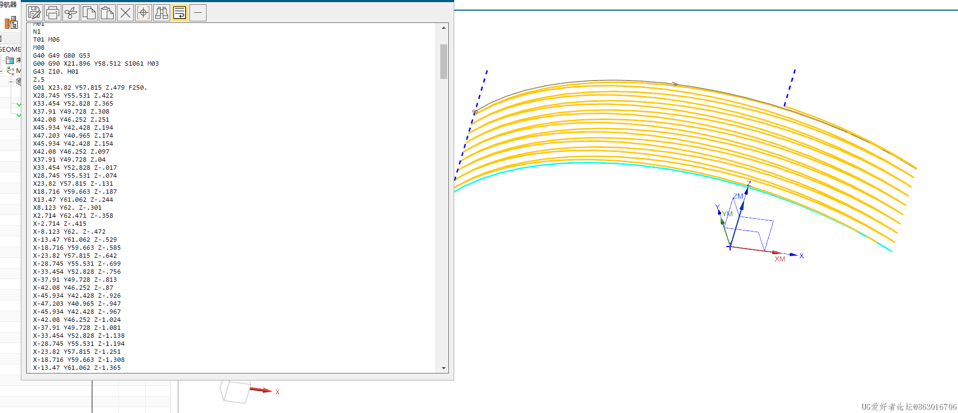Toggle the word wrap icon
Screen dimensions: 958x413
click(x=180, y=12)
